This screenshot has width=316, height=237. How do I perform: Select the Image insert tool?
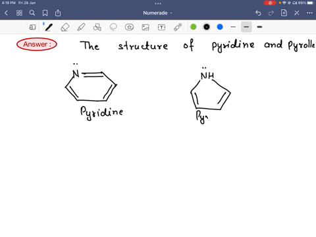(x=145, y=27)
